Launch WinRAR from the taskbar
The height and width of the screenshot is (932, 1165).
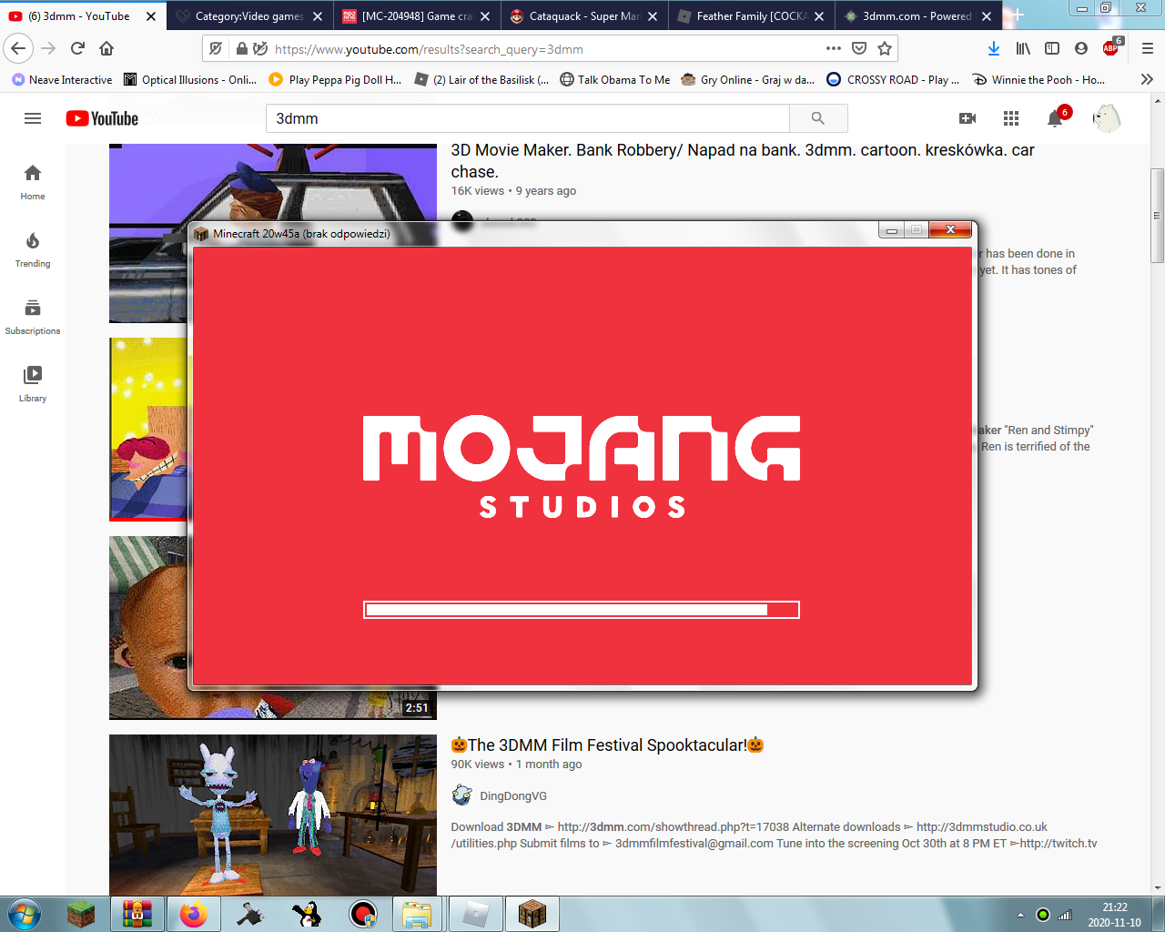click(137, 914)
